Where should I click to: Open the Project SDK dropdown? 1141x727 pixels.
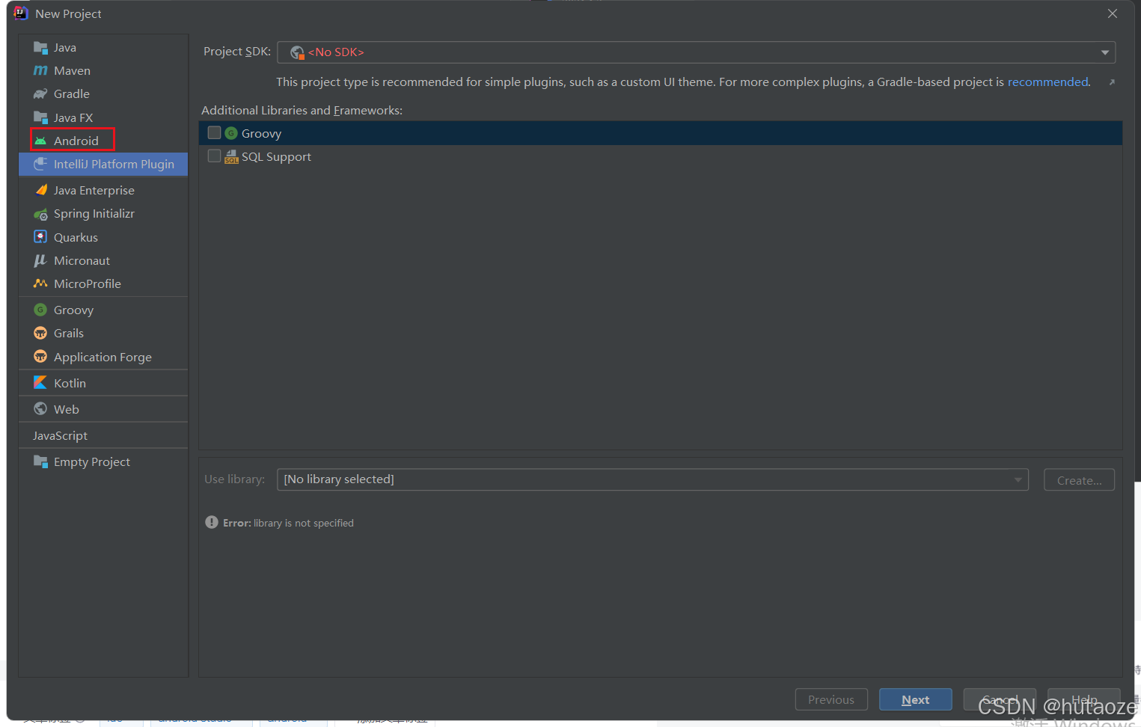pyautogui.click(x=696, y=52)
